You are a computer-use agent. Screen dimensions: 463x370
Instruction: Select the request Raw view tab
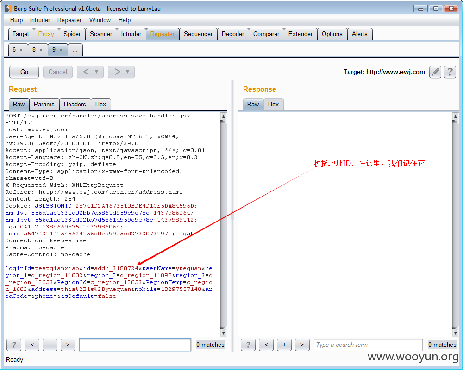[x=19, y=104]
